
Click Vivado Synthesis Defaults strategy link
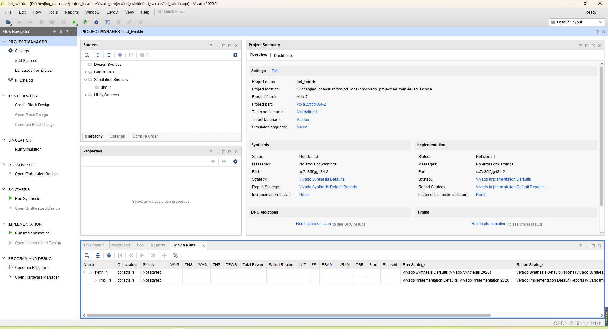point(322,179)
